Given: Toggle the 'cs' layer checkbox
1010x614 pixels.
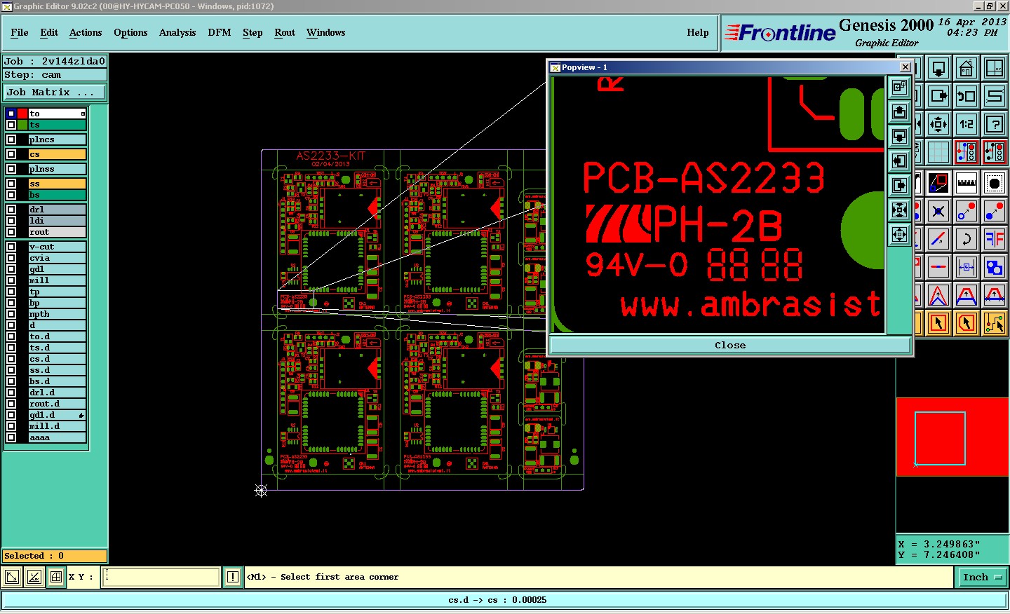Looking at the screenshot, I should tap(11, 154).
